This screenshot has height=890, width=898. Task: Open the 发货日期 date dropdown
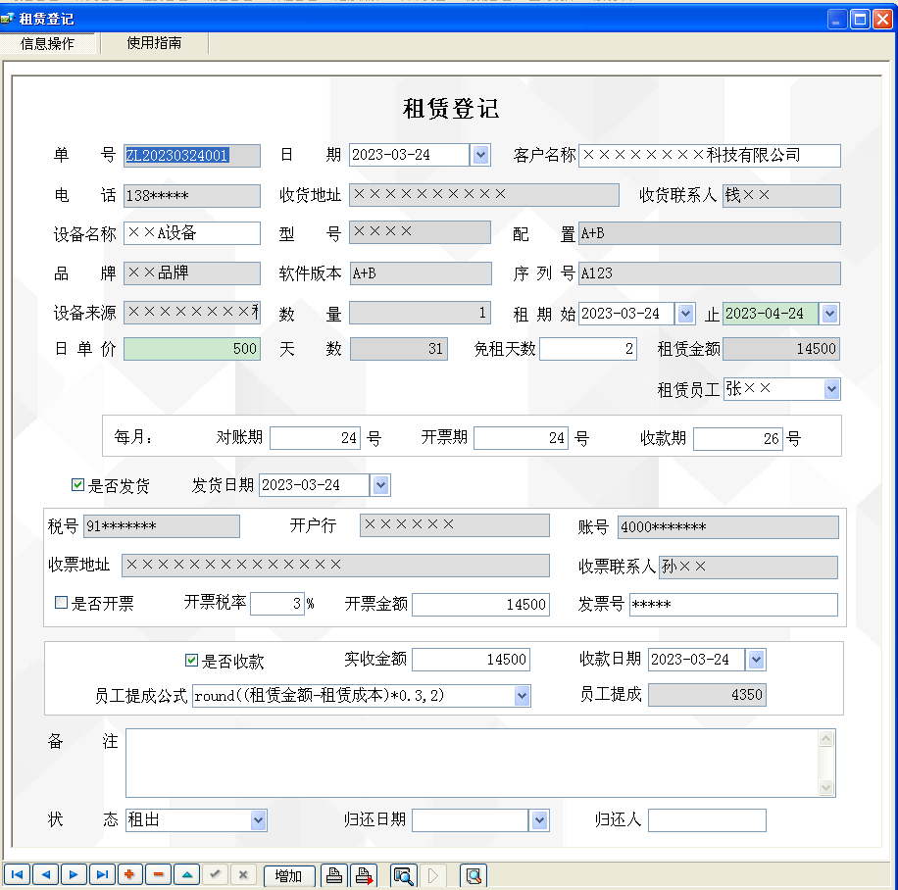pyautogui.click(x=380, y=485)
